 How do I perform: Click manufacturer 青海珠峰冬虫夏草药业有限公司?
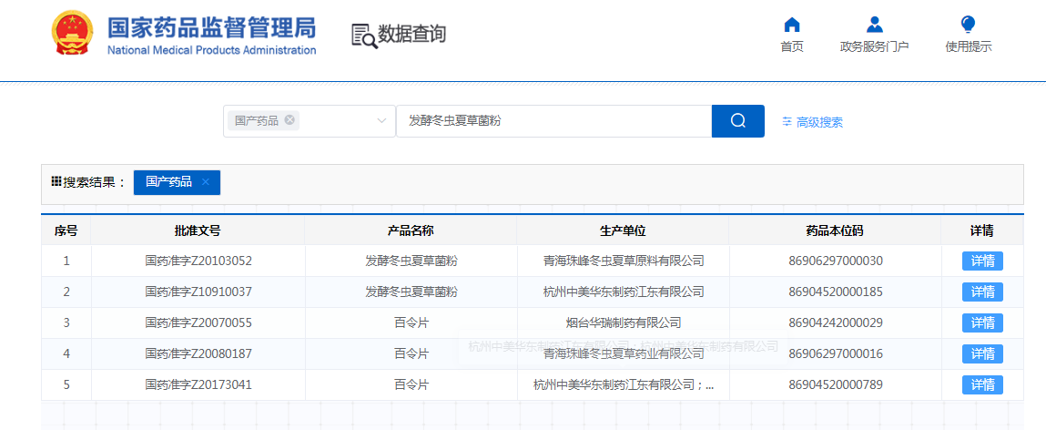click(623, 353)
